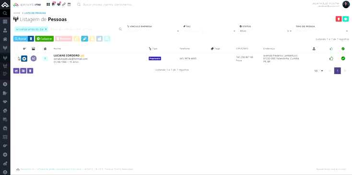352x175 pixels.
Task: Toggle the green check status in Luciane Cordeiro row
Action: (343, 58)
